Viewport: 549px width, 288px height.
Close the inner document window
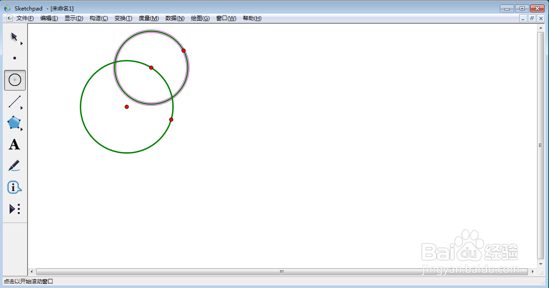click(541, 18)
